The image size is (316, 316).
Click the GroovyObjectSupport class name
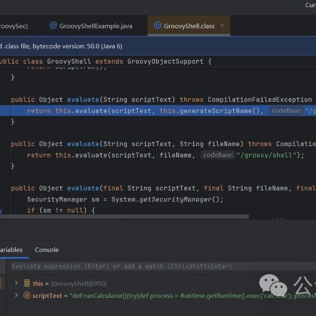click(165, 61)
